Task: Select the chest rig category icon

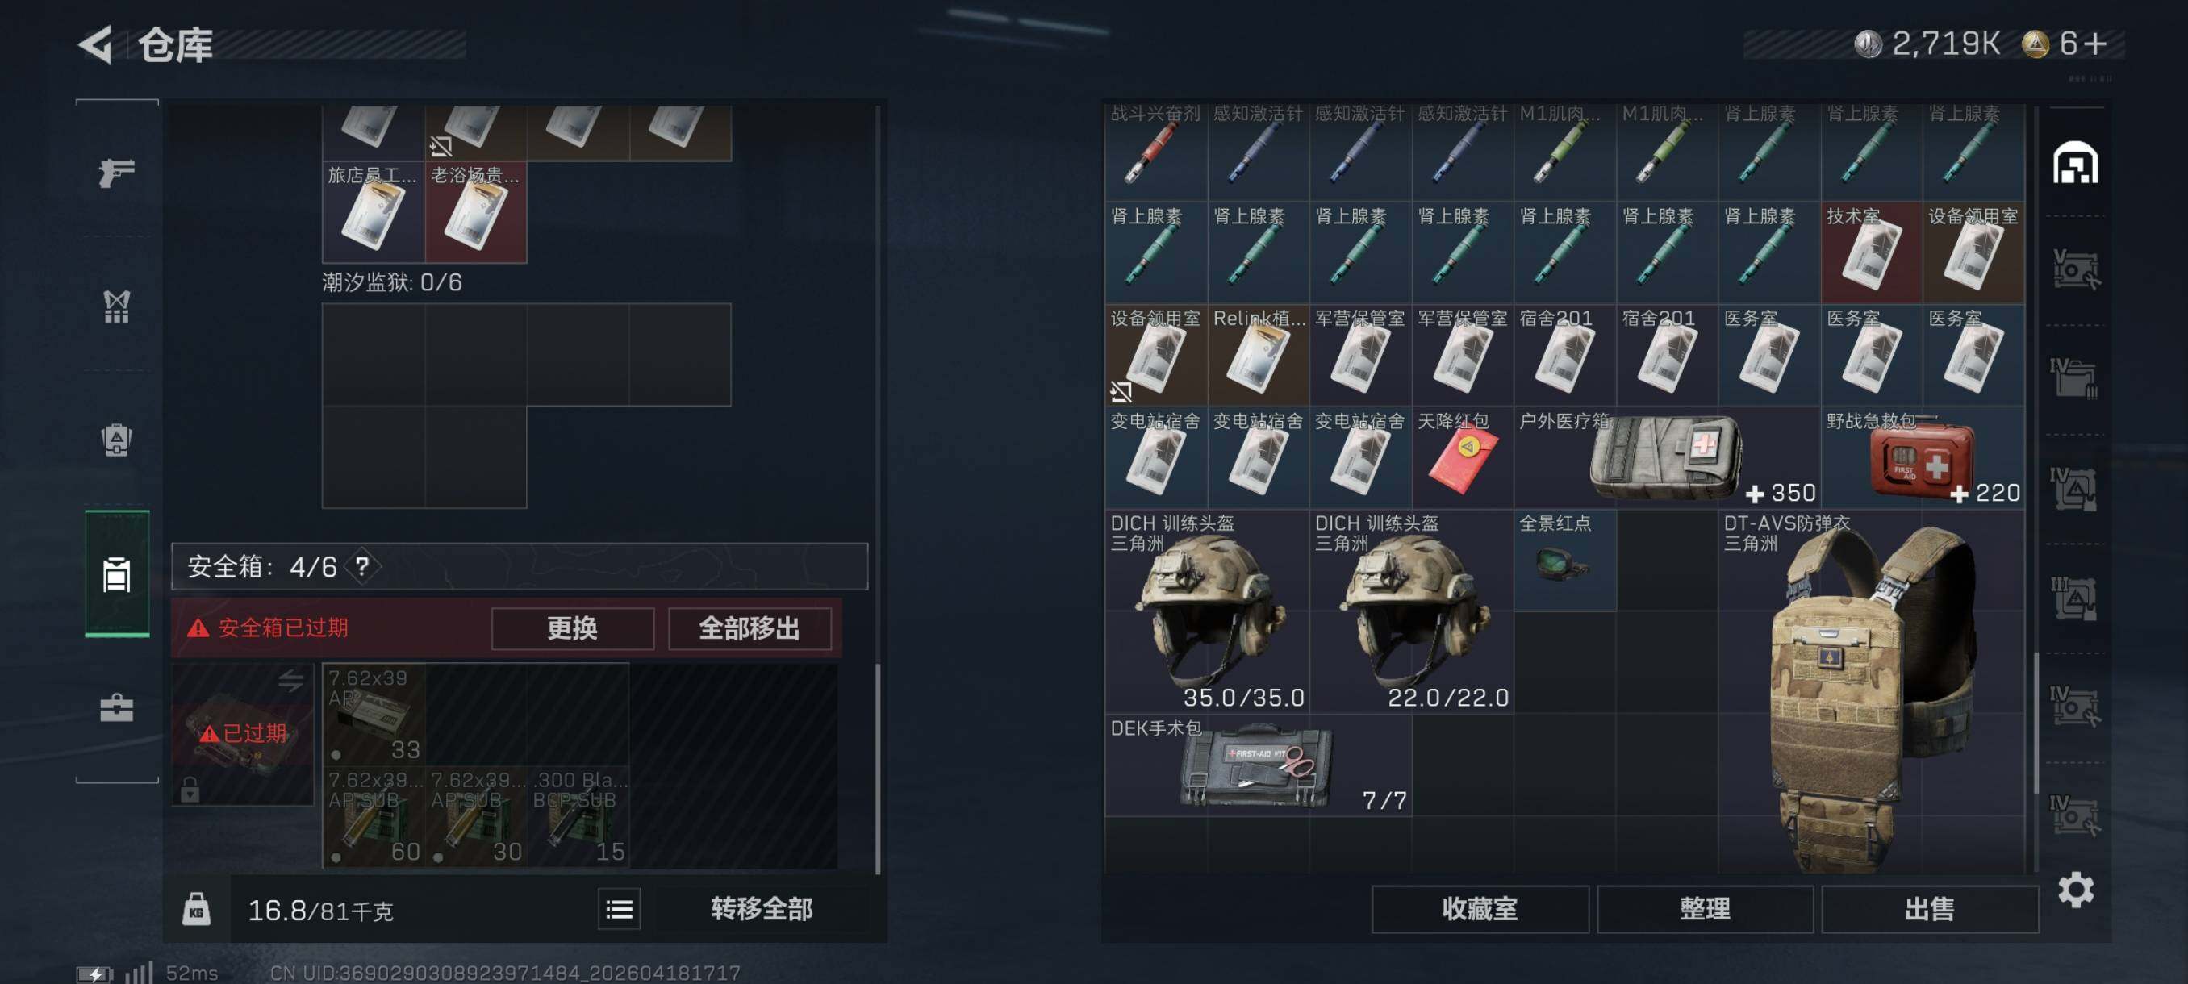Action: pyautogui.click(x=116, y=306)
